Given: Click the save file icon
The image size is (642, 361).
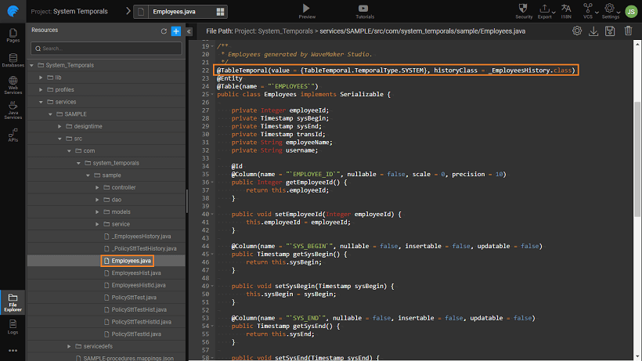Looking at the screenshot, I should (611, 31).
